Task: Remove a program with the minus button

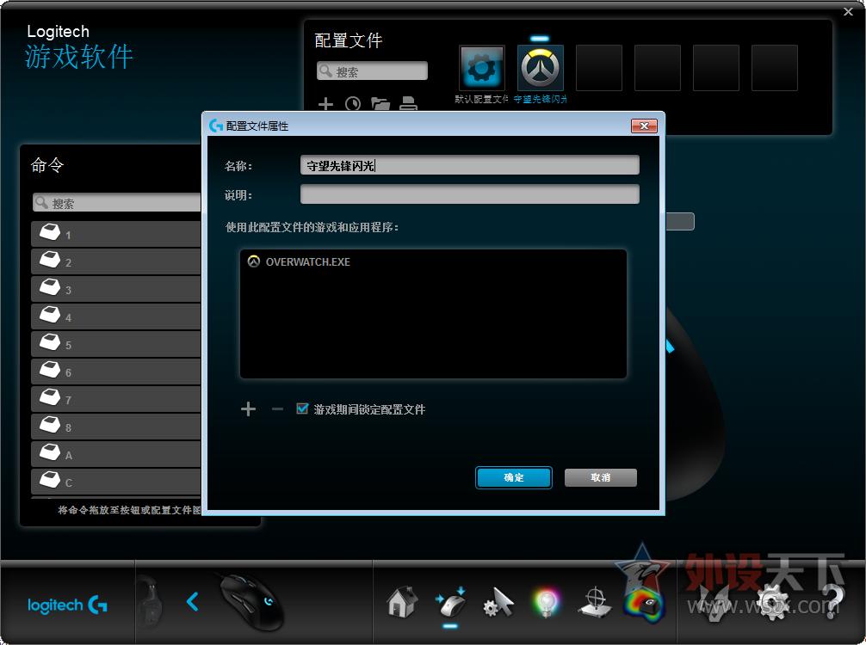Action: [275, 408]
